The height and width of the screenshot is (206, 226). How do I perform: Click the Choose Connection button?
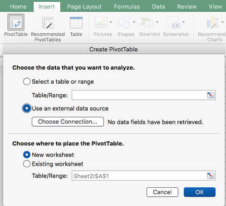click(68, 121)
